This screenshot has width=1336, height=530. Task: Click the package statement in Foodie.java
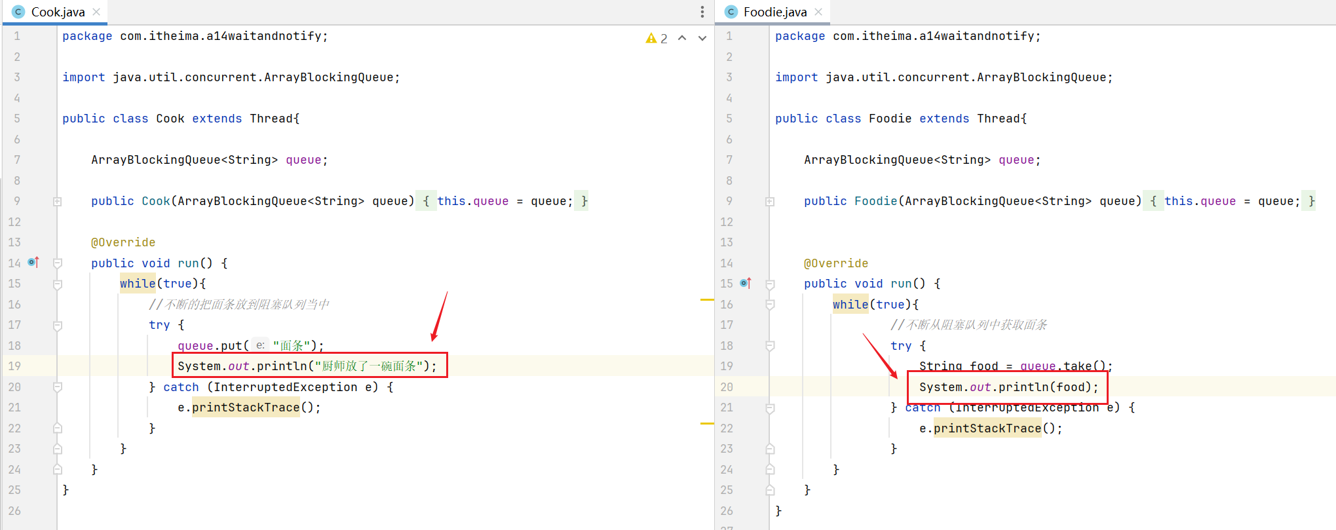pyautogui.click(x=908, y=36)
